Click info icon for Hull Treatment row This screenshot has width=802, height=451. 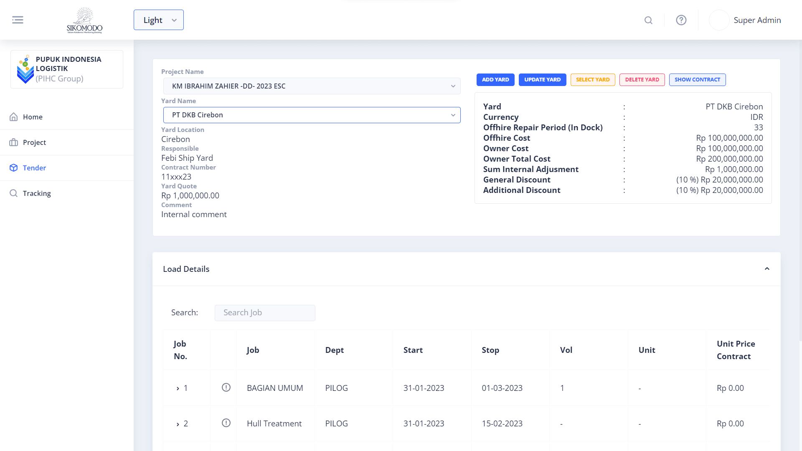[226, 423]
